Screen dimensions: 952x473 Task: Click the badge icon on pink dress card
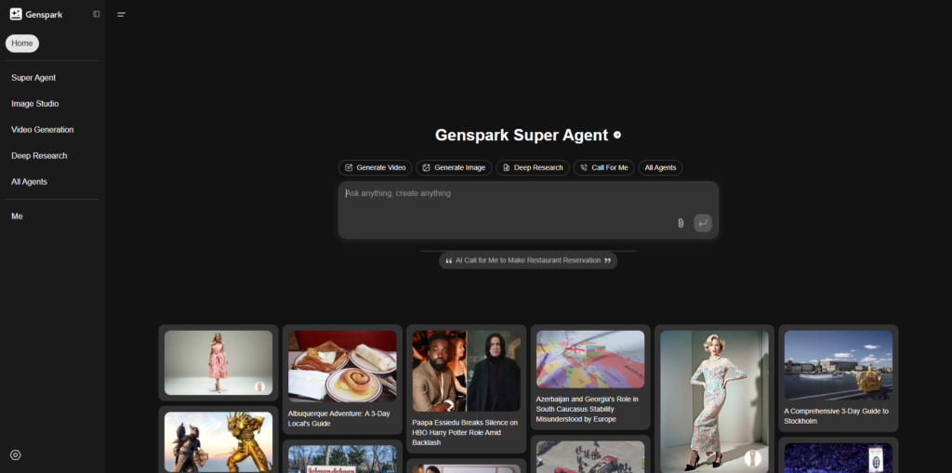[260, 387]
